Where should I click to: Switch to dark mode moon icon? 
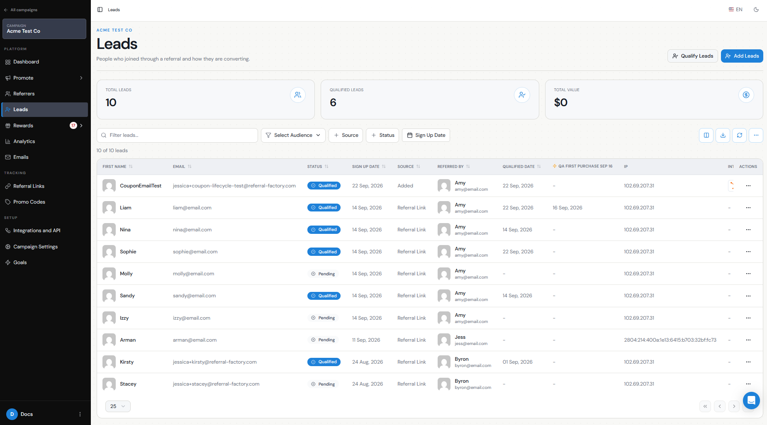756,10
